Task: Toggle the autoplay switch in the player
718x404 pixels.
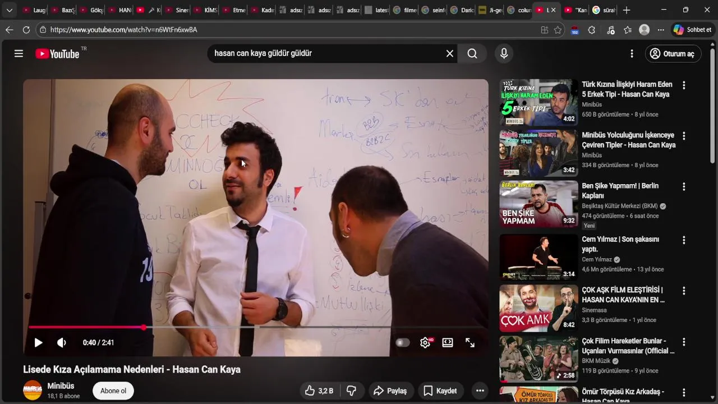Action: coord(402,343)
